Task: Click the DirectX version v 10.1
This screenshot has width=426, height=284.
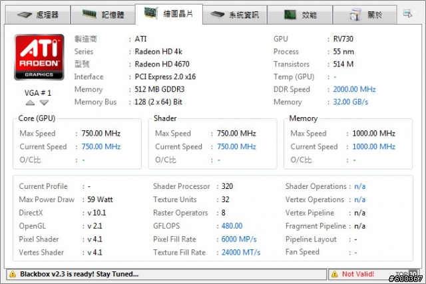Action: (x=97, y=213)
